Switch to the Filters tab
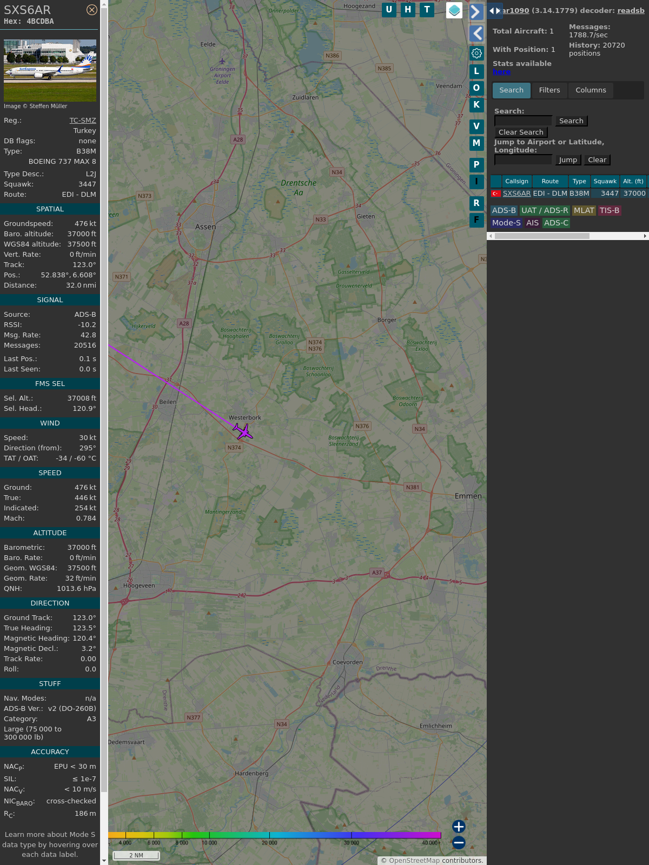The width and height of the screenshot is (649, 865). (x=549, y=90)
